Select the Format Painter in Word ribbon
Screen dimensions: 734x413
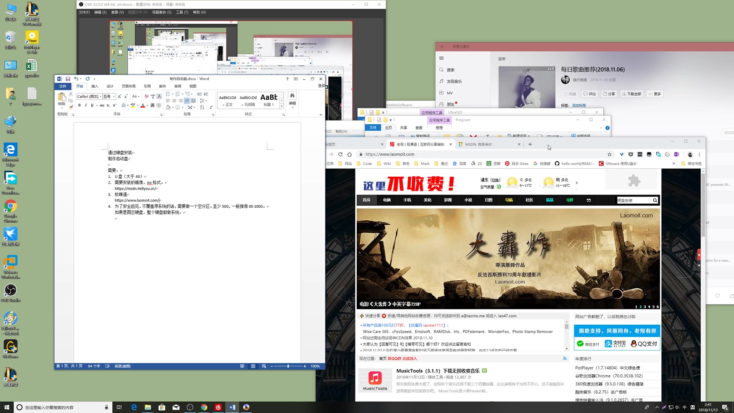70,107
